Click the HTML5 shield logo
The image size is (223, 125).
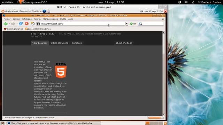pos(61,70)
